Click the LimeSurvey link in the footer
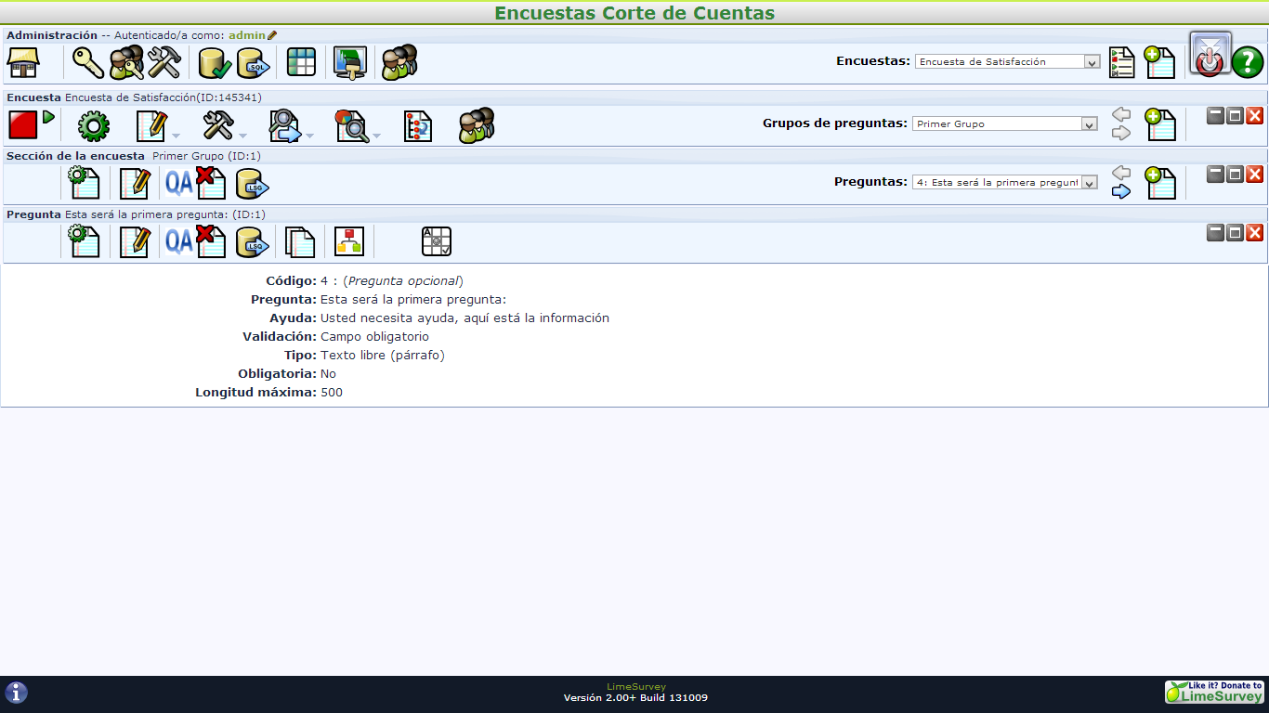This screenshot has width=1269, height=713. 635,687
